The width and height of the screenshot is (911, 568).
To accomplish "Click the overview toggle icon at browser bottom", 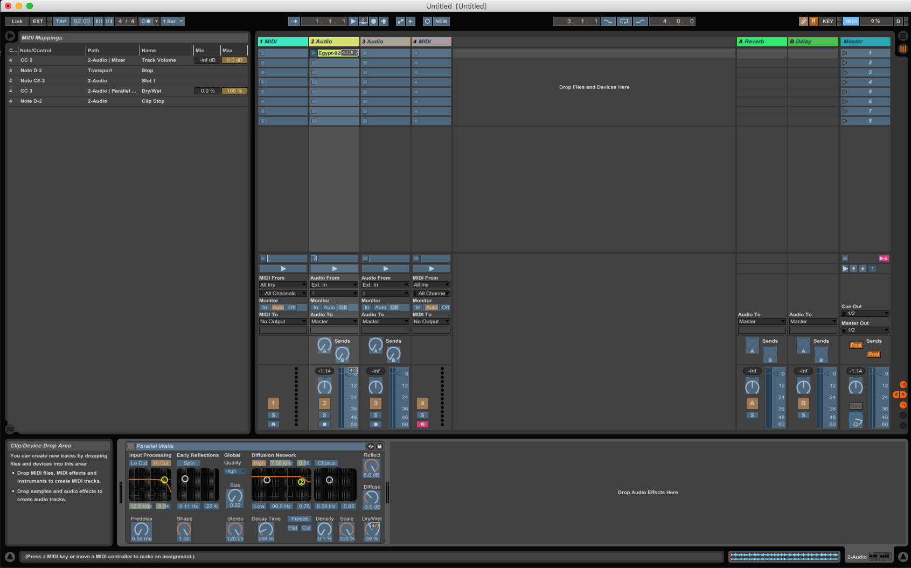I will (x=10, y=429).
